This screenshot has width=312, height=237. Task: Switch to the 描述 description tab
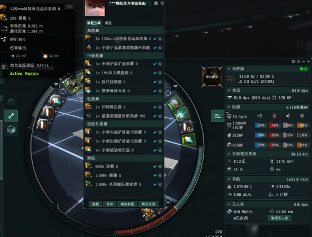pyautogui.click(x=108, y=23)
